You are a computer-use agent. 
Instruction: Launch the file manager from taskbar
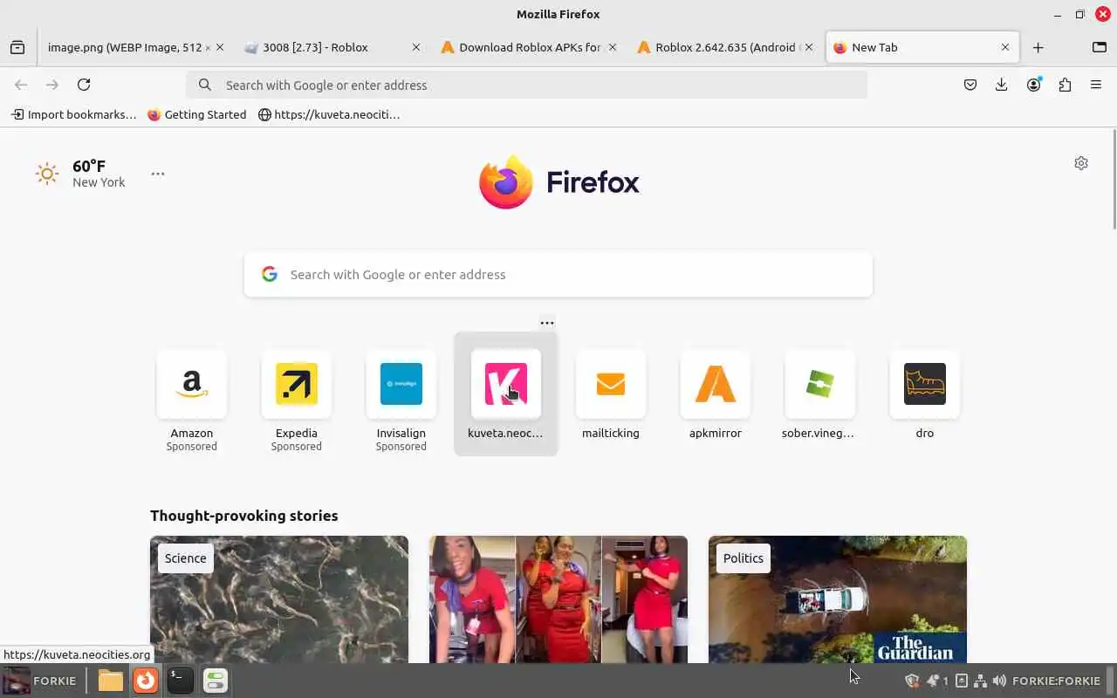click(111, 681)
